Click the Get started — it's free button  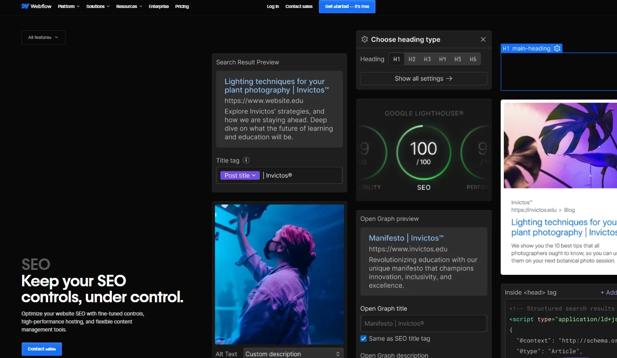[347, 7]
